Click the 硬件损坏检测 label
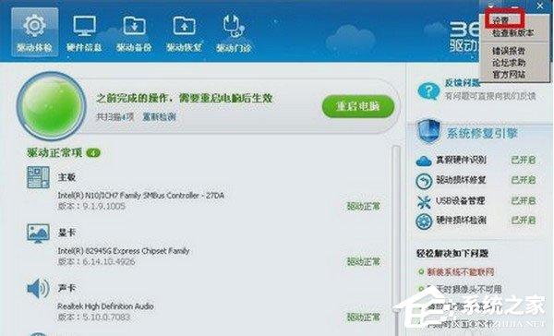Screen dimensions: 554x336 (x=461, y=220)
